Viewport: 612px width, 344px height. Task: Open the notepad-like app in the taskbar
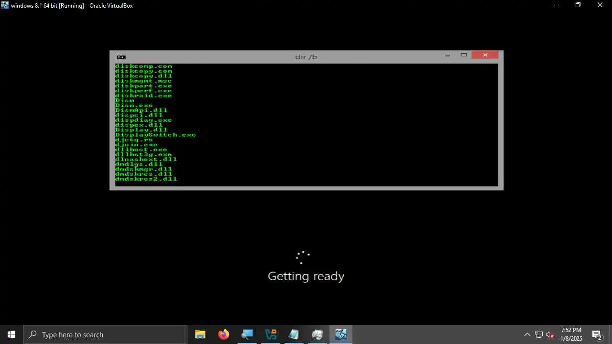(294, 334)
